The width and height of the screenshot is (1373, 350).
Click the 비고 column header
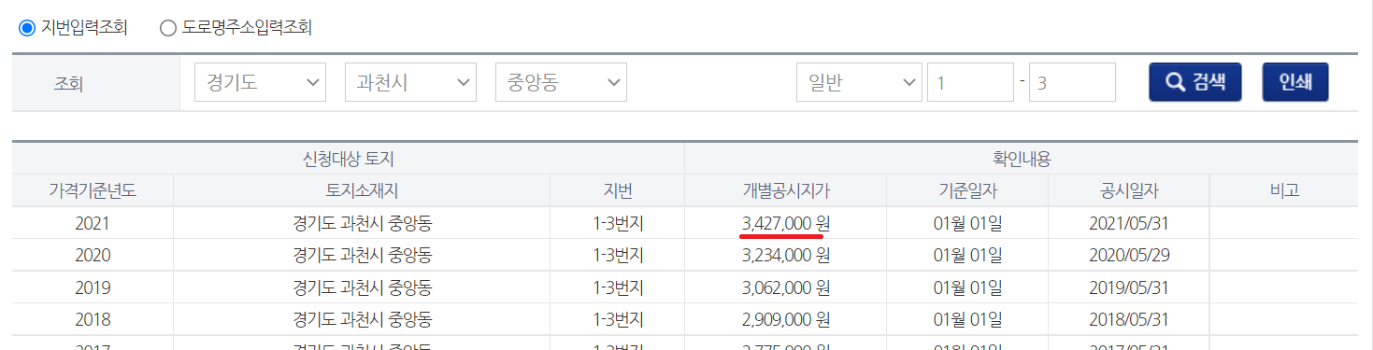[x=1283, y=191]
